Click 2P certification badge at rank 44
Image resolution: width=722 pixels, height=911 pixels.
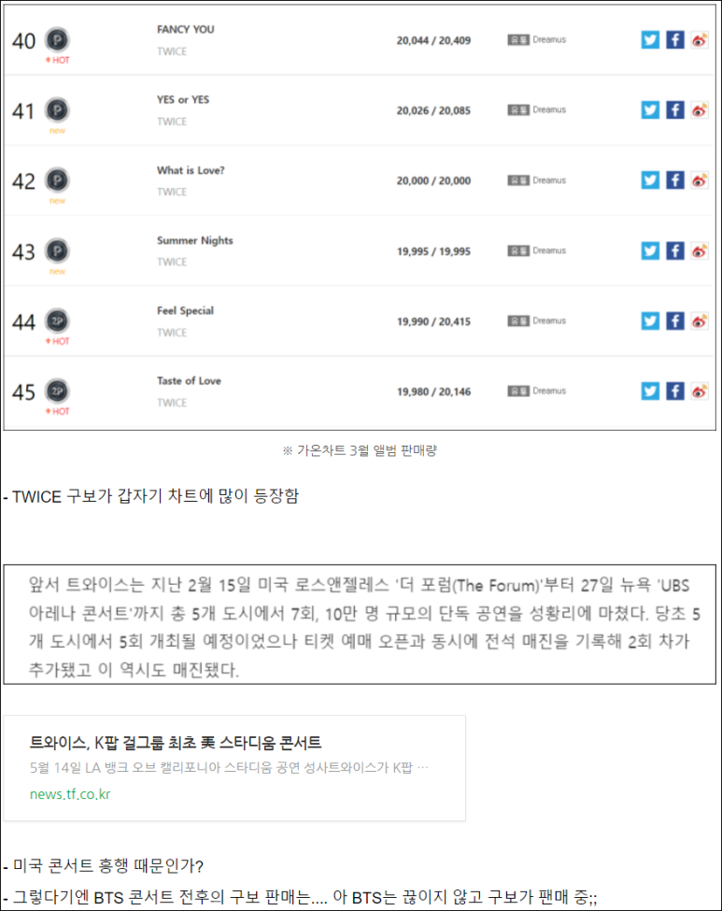(x=58, y=320)
